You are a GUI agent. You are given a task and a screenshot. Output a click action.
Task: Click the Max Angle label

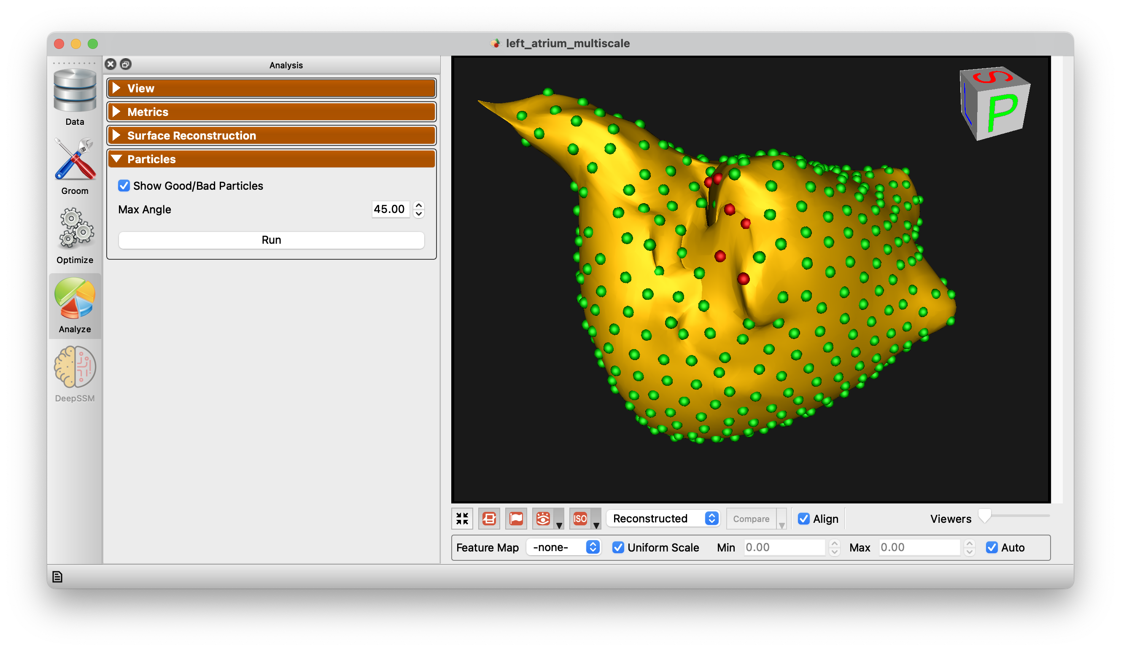click(x=145, y=210)
